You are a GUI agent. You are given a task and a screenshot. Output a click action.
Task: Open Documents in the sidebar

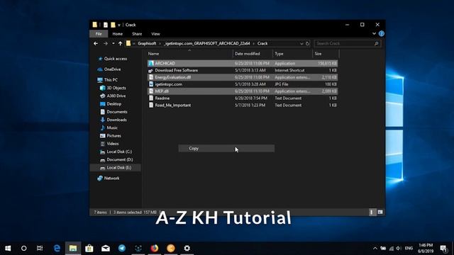pos(116,112)
